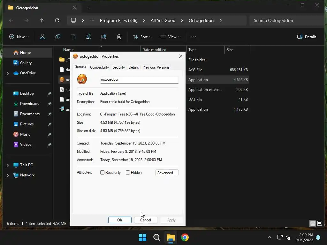Close the octogeddon Properties dialog
The width and height of the screenshot is (327, 245).
(x=181, y=56)
